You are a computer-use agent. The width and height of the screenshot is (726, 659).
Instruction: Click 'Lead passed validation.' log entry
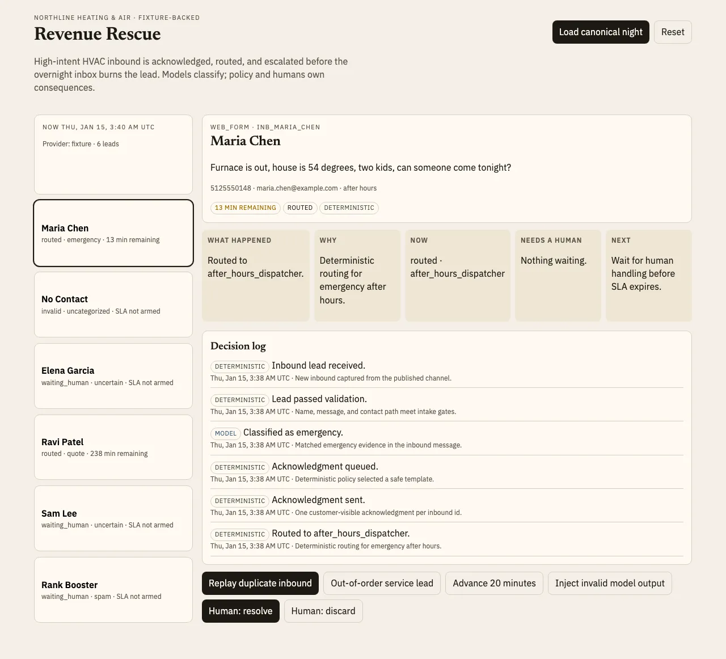(x=447, y=405)
